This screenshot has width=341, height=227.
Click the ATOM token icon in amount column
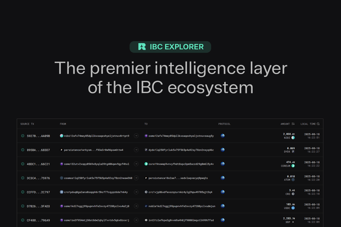pos(293,180)
